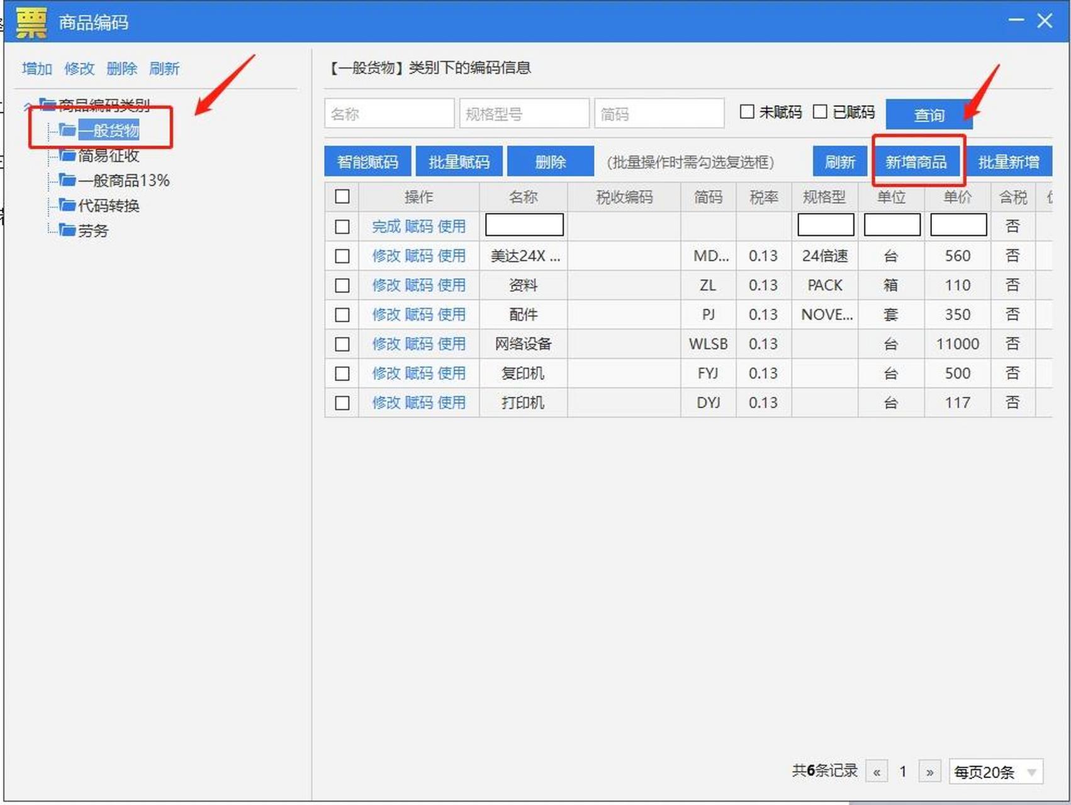
Task: Click 增加 link above the category tree
Action: (36, 68)
